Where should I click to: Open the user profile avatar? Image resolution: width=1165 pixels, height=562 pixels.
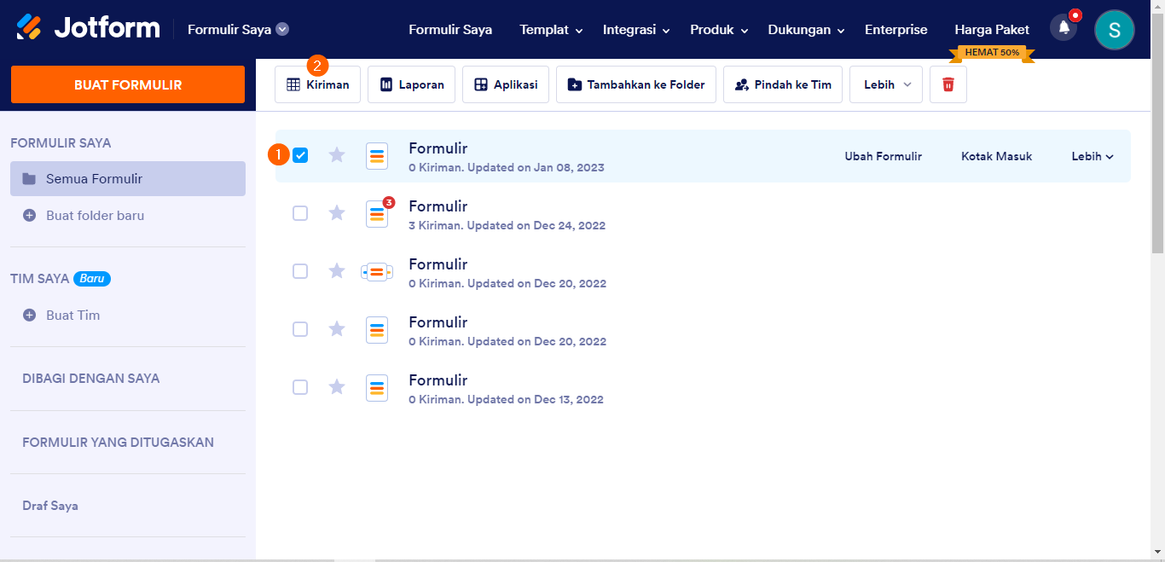click(x=1114, y=30)
